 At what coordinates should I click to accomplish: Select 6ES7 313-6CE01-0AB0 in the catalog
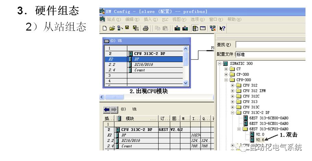point(269,124)
